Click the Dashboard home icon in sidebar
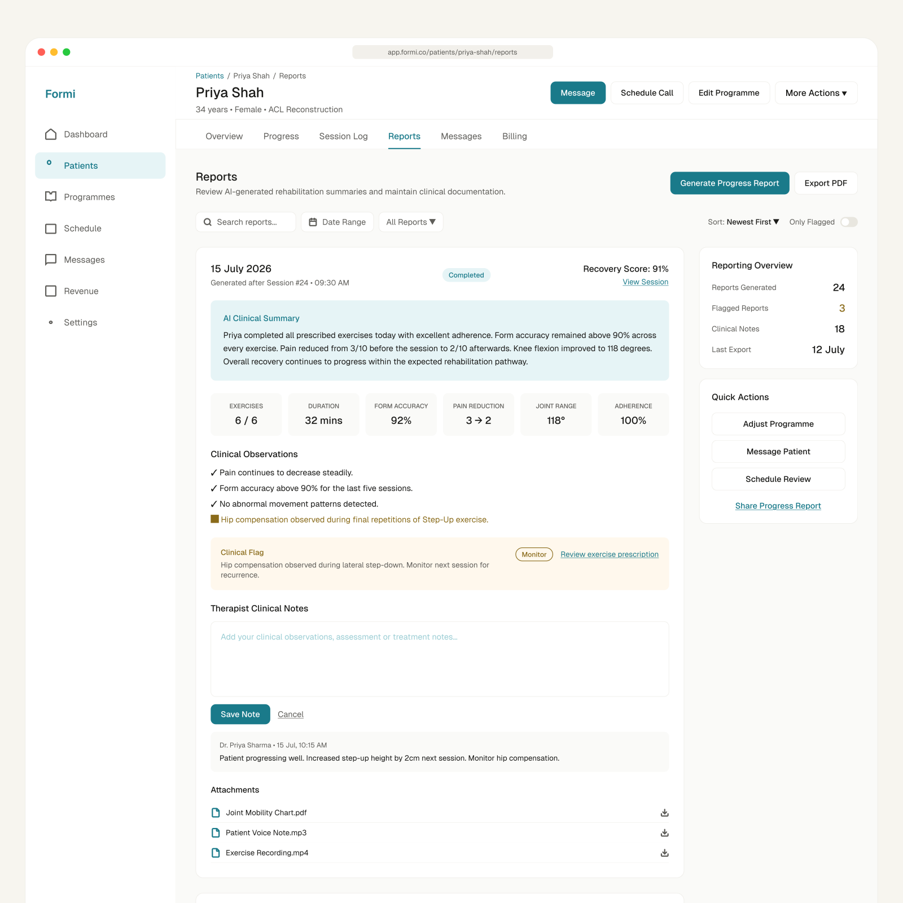 tap(51, 134)
